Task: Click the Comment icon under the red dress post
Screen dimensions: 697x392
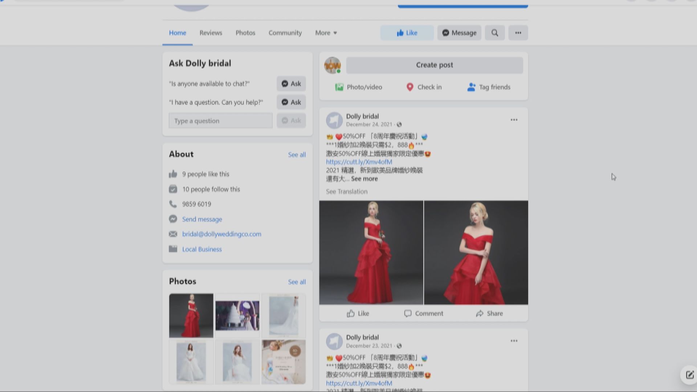Action: (x=408, y=313)
